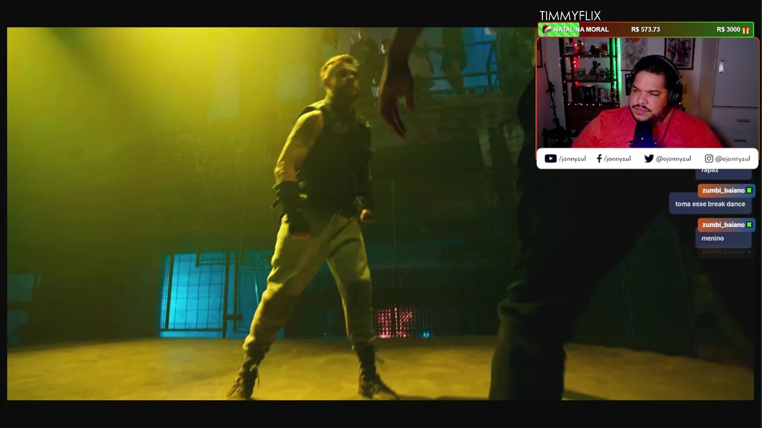Click the NATAL NA MORAL goal label
The image size is (762, 428).
point(581,30)
